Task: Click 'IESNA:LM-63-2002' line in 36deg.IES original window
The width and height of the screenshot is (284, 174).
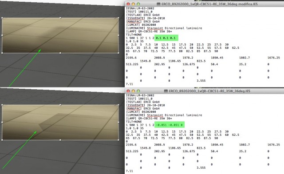Action: tap(140, 95)
